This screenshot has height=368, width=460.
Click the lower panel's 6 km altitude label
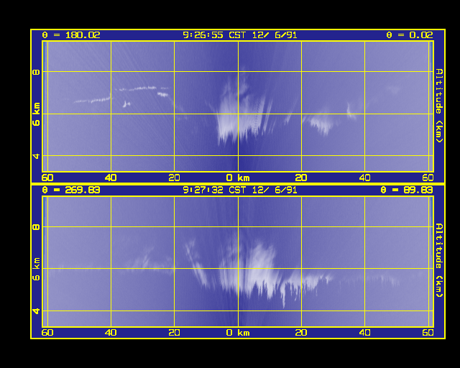(36, 269)
